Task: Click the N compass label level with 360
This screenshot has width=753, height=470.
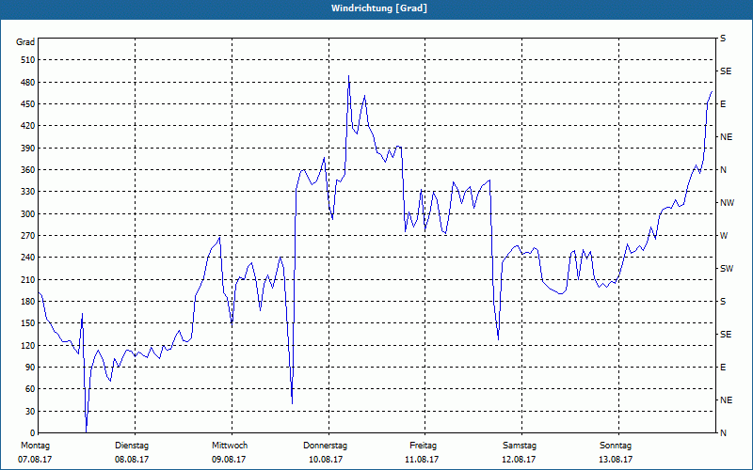Action: (x=723, y=170)
